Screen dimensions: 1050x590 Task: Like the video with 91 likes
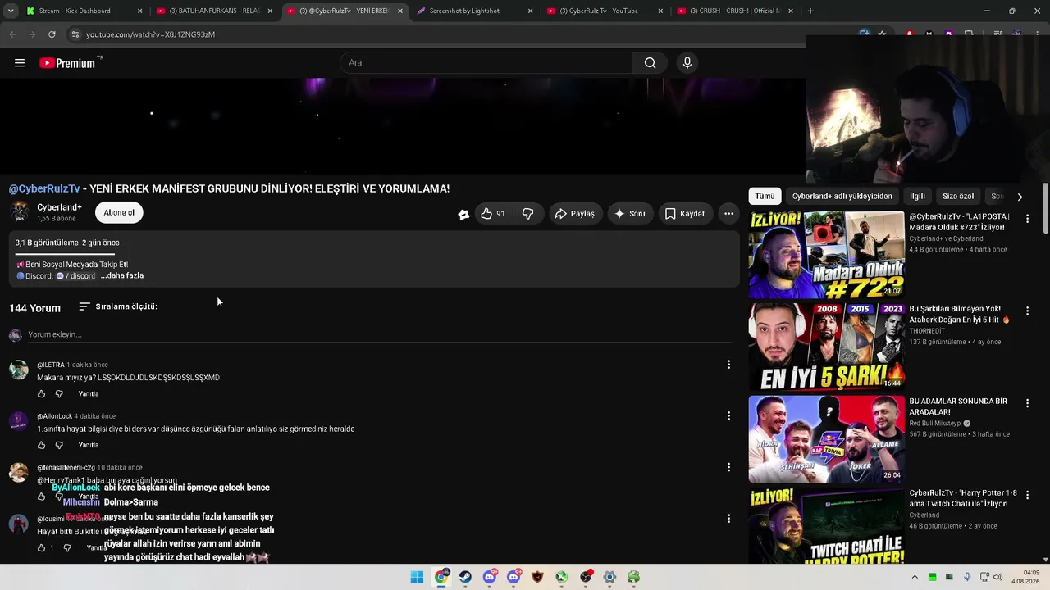pyautogui.click(x=493, y=214)
